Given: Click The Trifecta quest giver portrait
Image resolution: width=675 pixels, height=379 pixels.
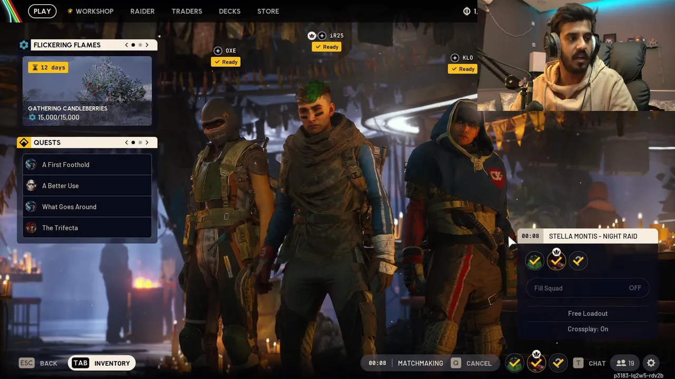Looking at the screenshot, I should 31,228.
